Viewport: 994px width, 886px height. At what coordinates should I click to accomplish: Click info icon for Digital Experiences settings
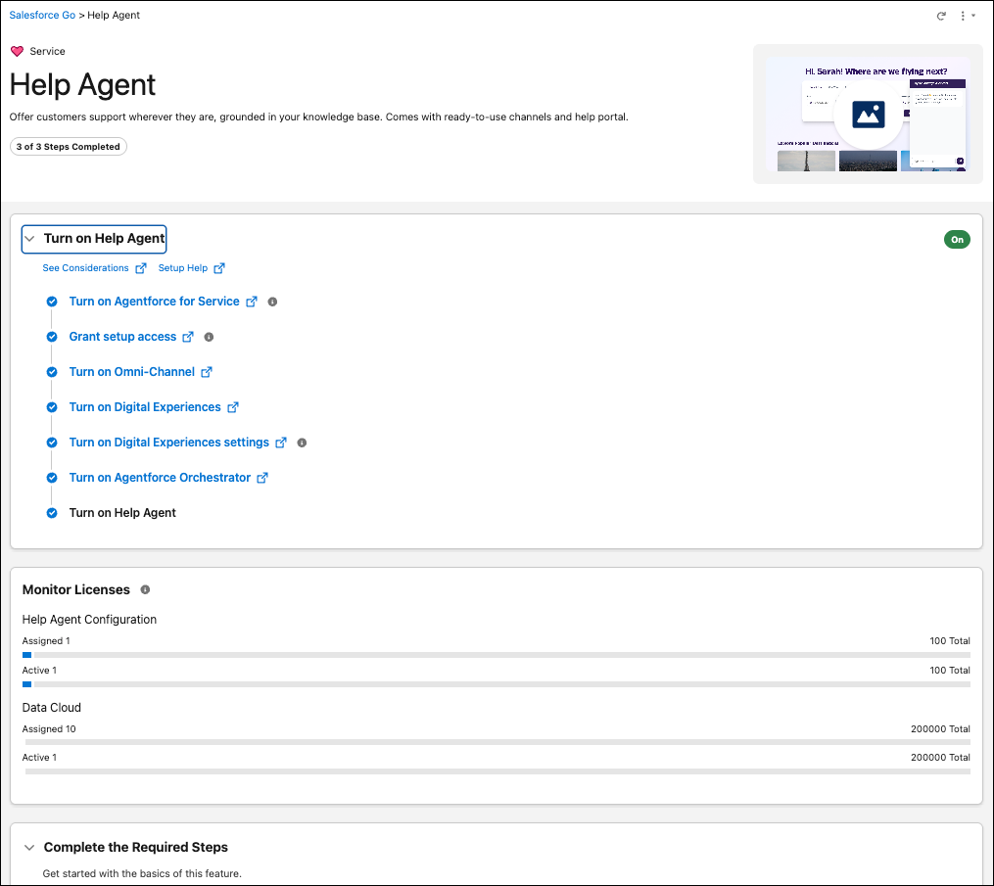click(302, 443)
